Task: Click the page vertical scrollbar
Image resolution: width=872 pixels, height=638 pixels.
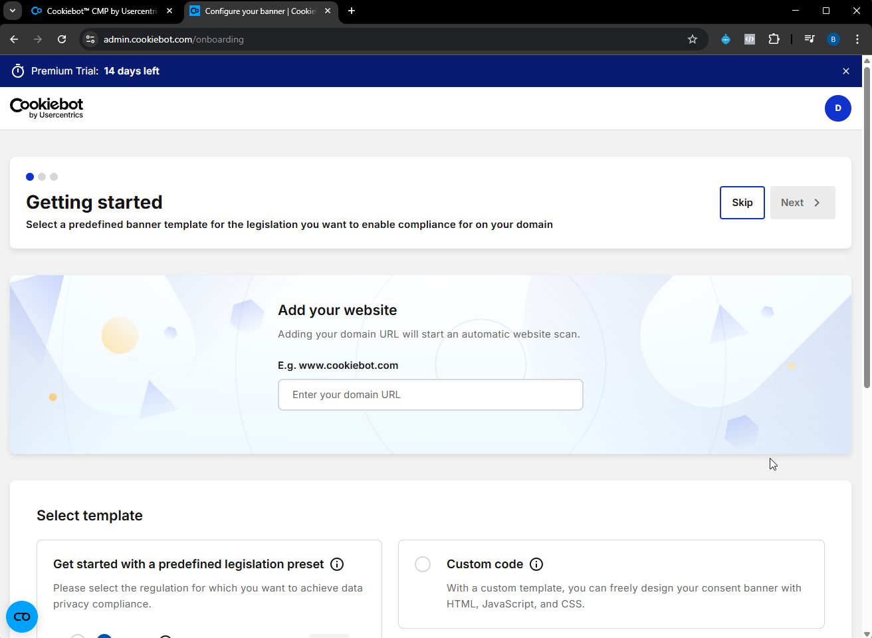Action: [867, 227]
